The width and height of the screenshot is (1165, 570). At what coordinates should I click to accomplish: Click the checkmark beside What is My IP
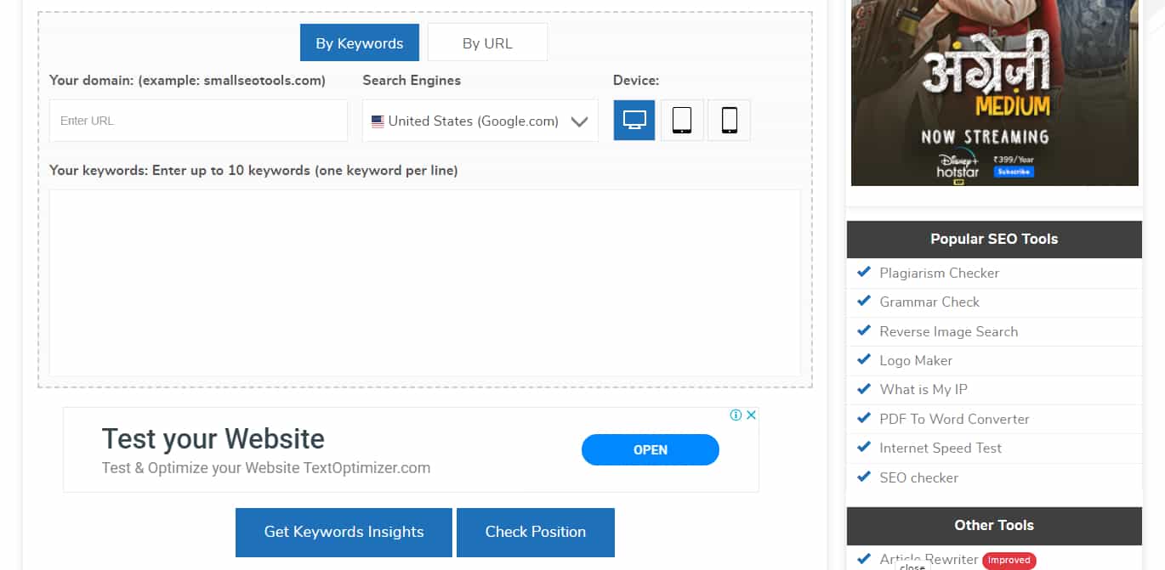(864, 388)
